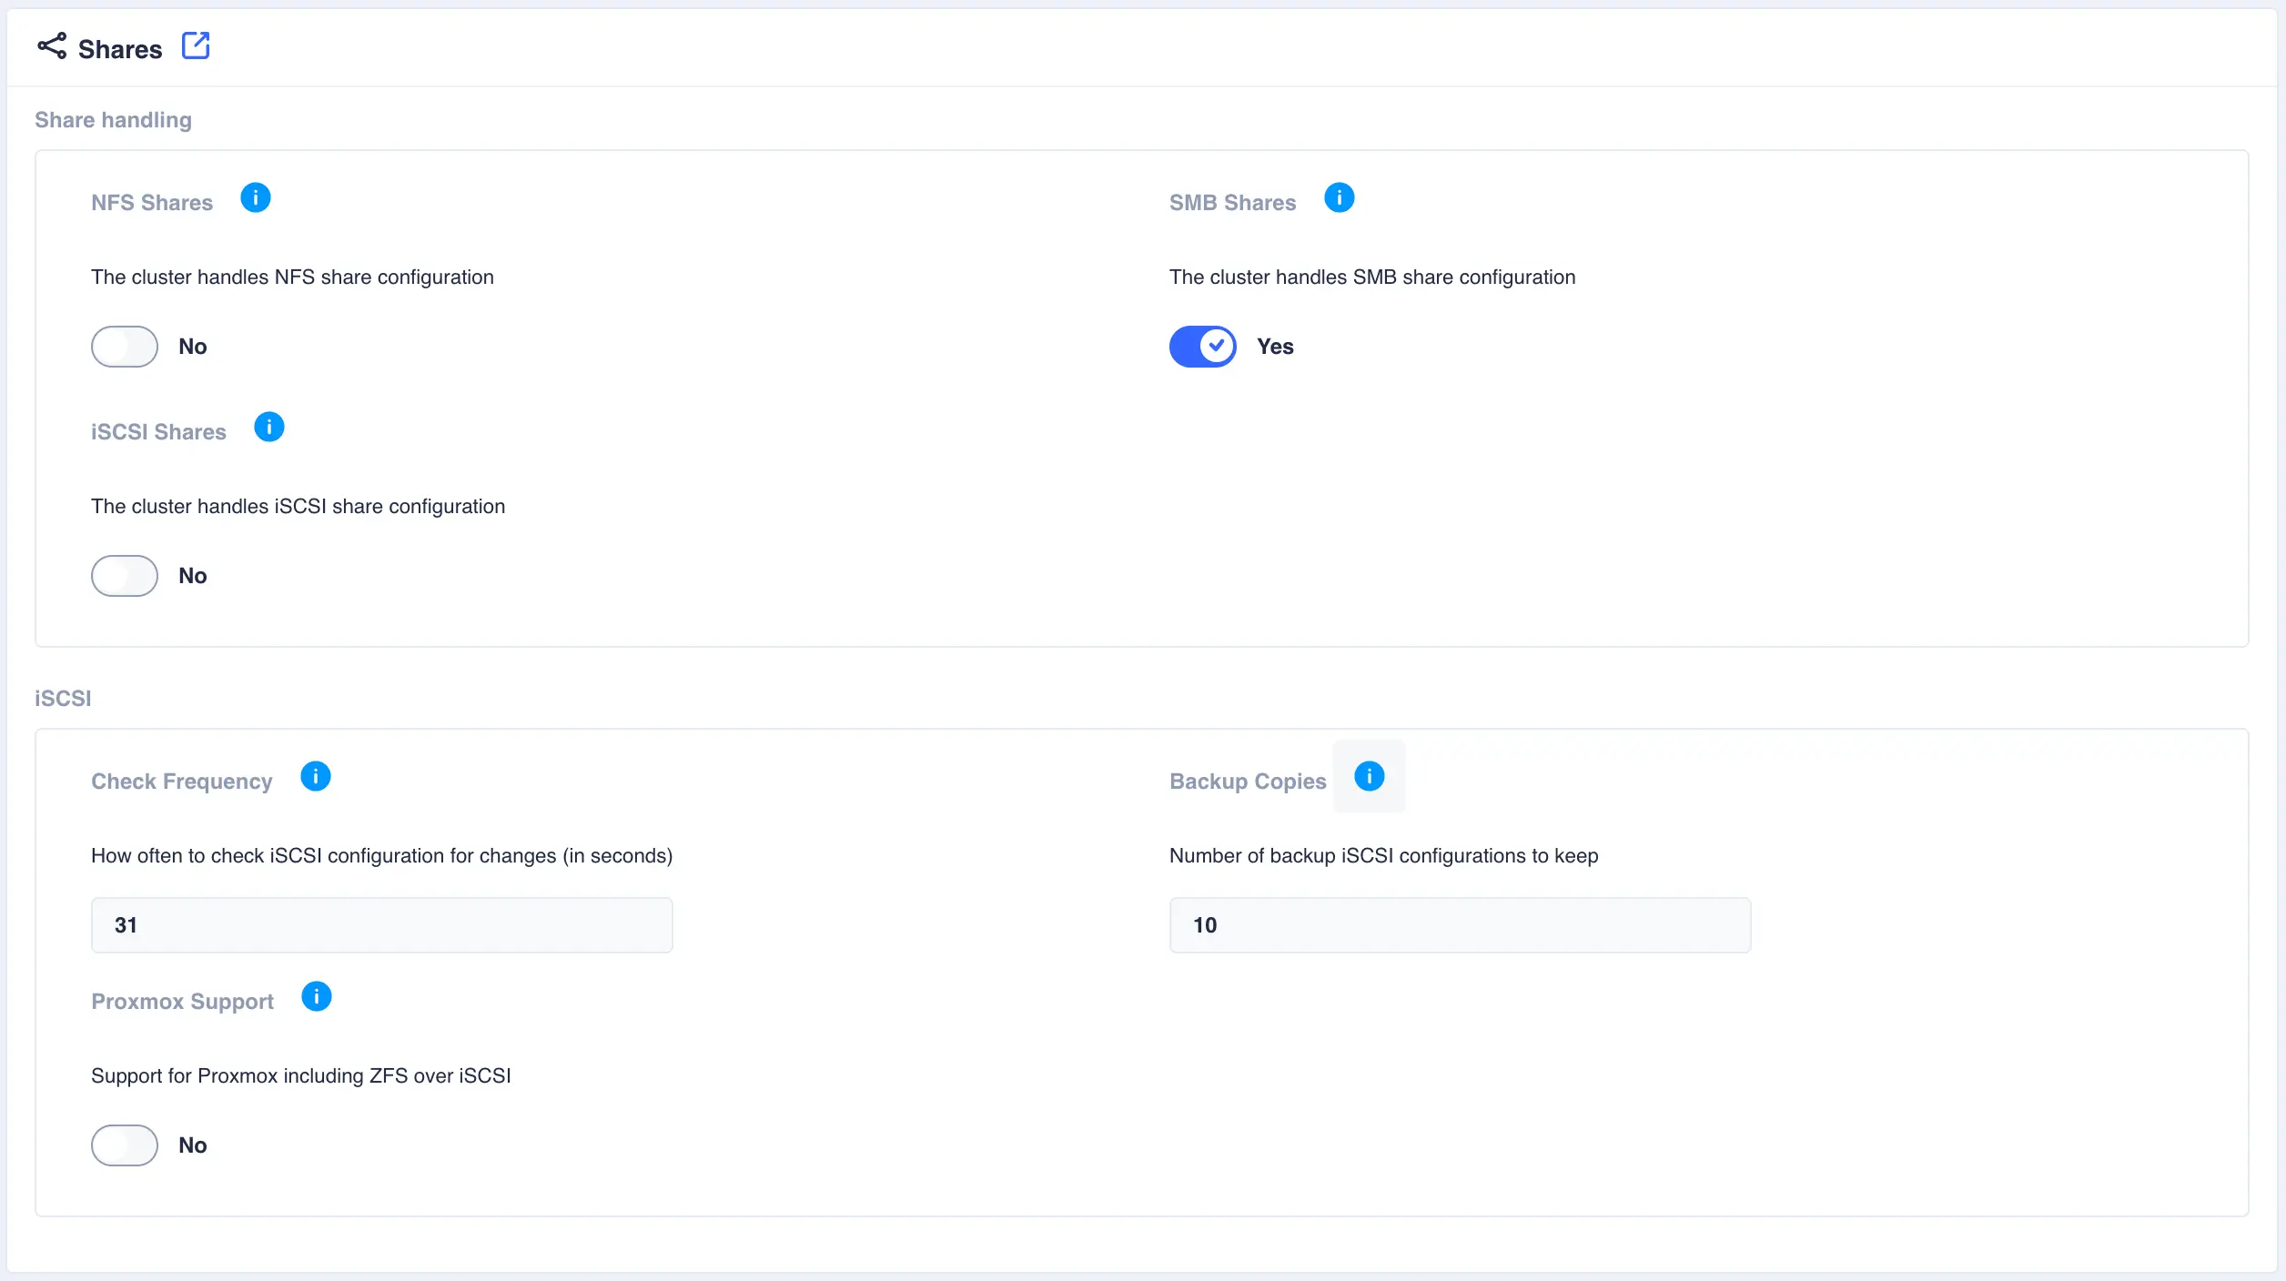Click the NFS Shares description text
The width and height of the screenshot is (2286, 1281).
pyautogui.click(x=292, y=277)
